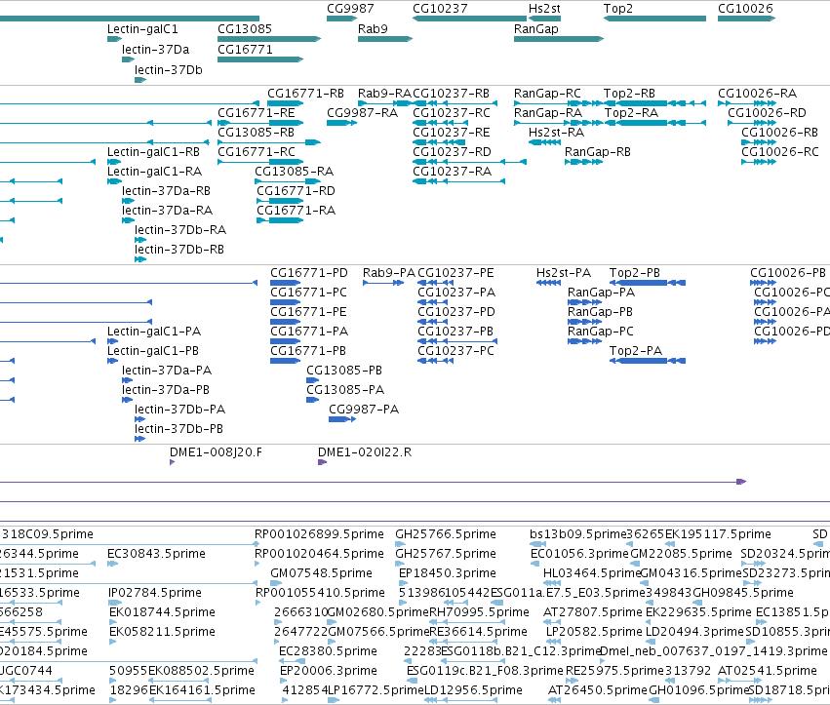This screenshot has width=830, height=705.
Task: Select transcript Top2-RA
Action: coord(631,113)
